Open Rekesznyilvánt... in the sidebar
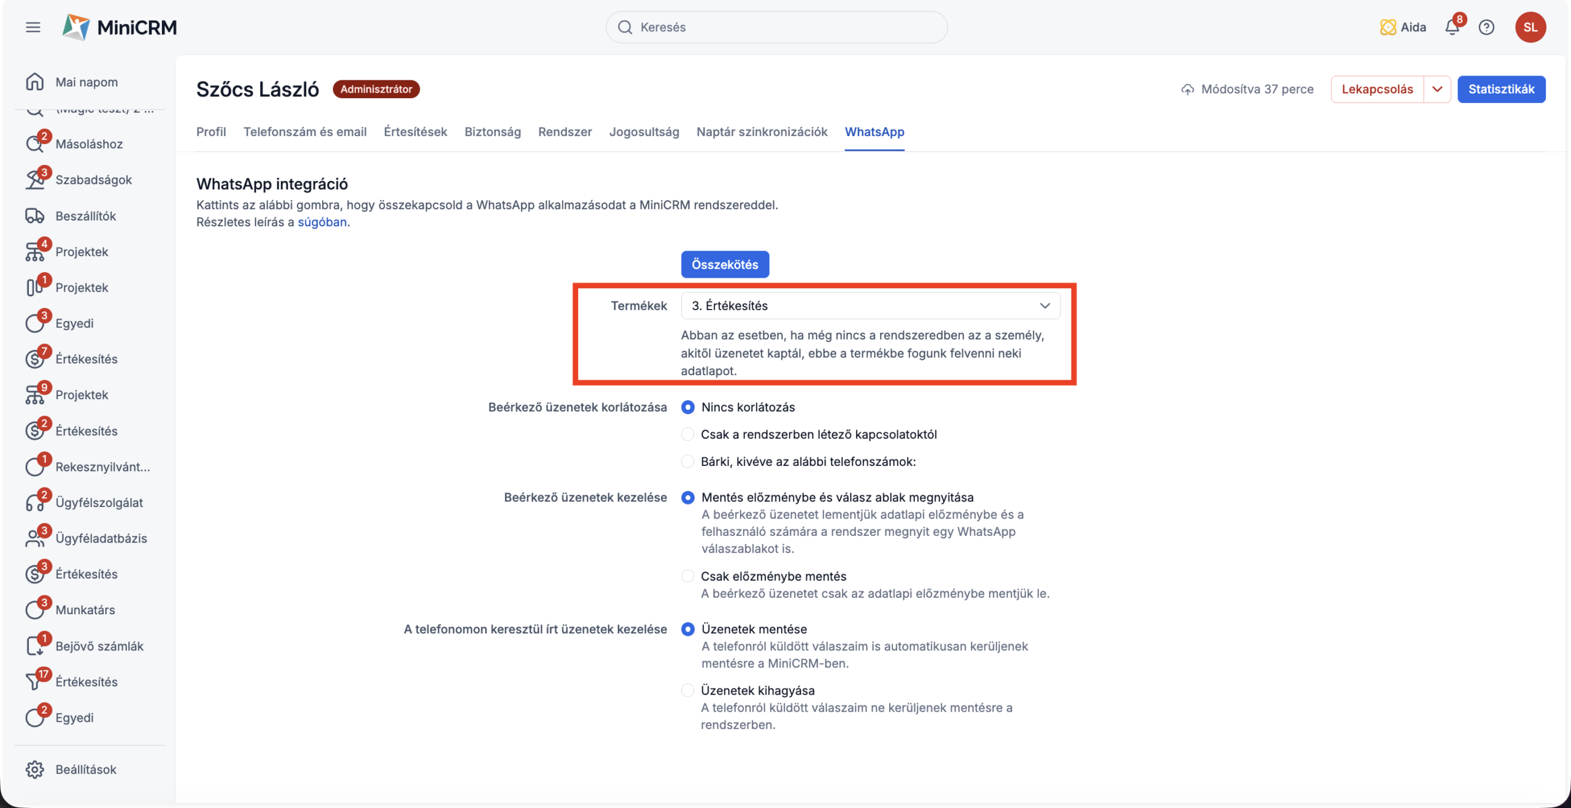 click(102, 467)
